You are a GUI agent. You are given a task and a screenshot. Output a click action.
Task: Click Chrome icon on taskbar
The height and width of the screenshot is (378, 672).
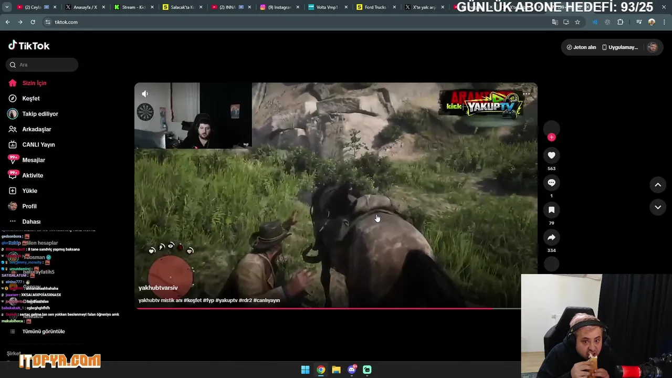pyautogui.click(x=321, y=370)
